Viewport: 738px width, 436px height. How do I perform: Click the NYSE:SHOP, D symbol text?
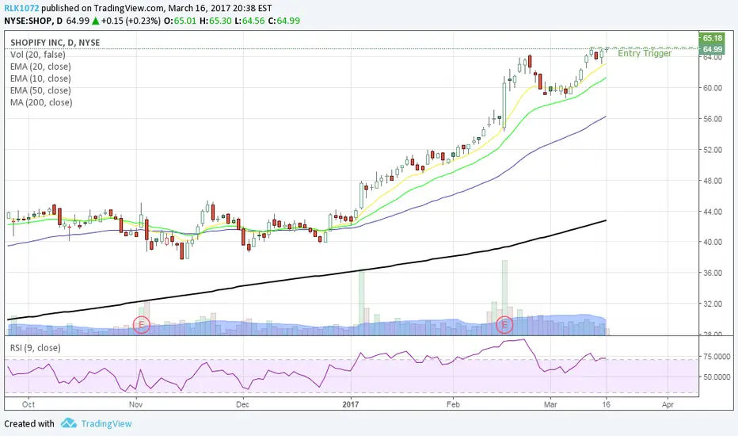[x=33, y=21]
